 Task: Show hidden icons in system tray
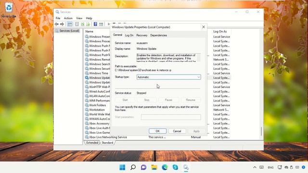(x=255, y=167)
